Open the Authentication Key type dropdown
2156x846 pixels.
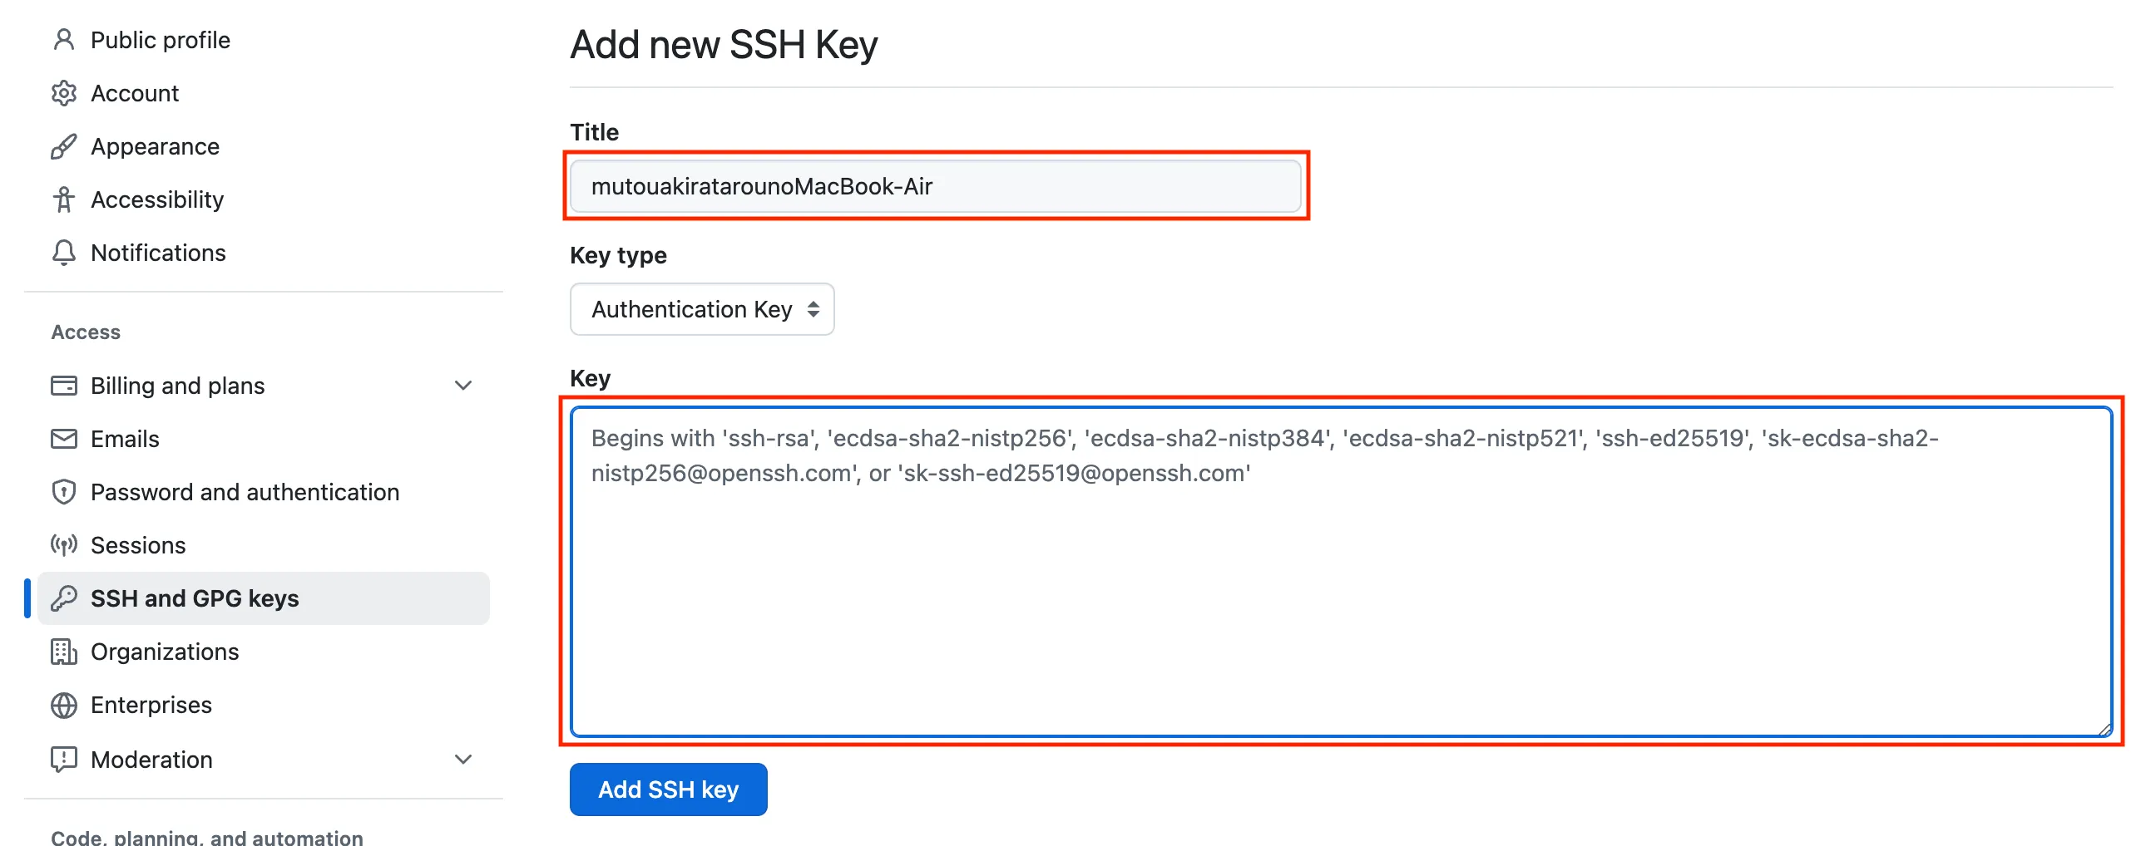point(701,309)
